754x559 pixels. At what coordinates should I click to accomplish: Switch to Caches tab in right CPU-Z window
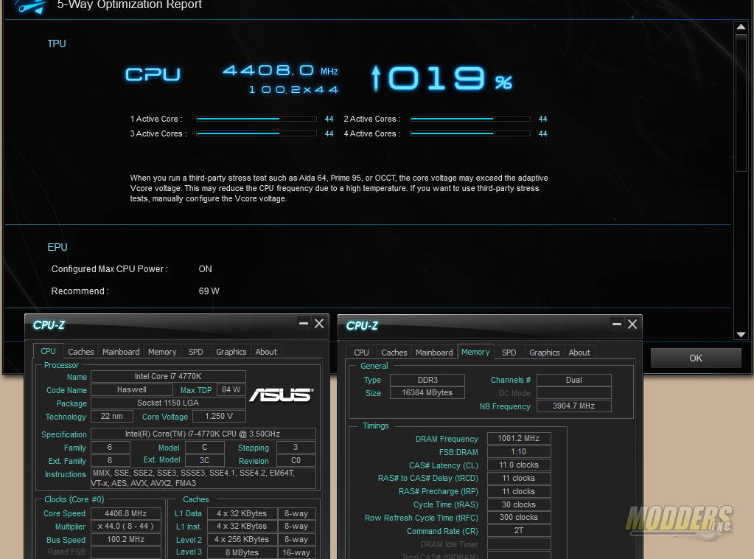(394, 353)
